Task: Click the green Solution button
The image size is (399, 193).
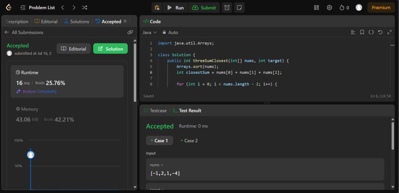Action: click(110, 49)
